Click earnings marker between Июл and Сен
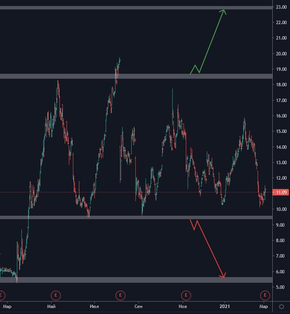 pos(120,295)
